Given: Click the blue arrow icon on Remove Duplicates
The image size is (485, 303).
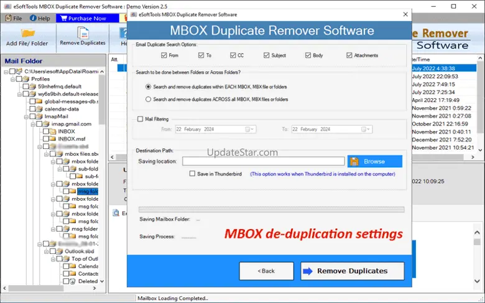Looking at the screenshot, I should 307,271.
